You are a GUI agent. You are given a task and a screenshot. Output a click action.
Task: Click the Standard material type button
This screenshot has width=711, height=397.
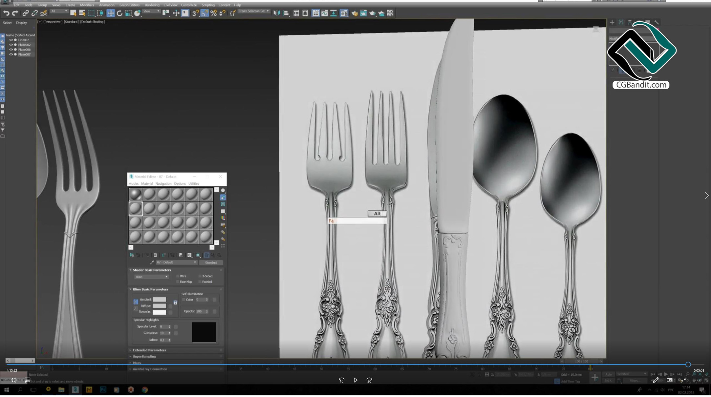tap(211, 262)
